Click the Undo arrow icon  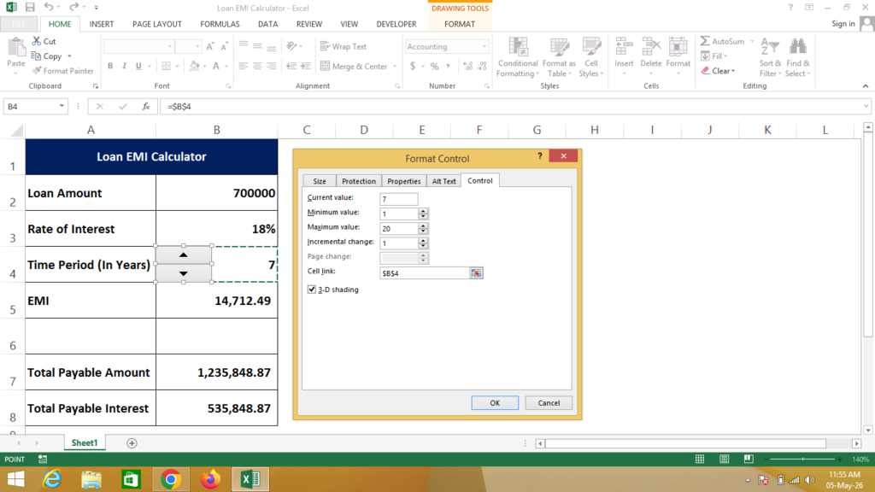[x=49, y=7]
